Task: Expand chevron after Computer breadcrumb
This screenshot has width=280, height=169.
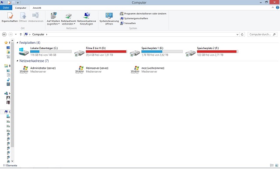Action: [47, 34]
